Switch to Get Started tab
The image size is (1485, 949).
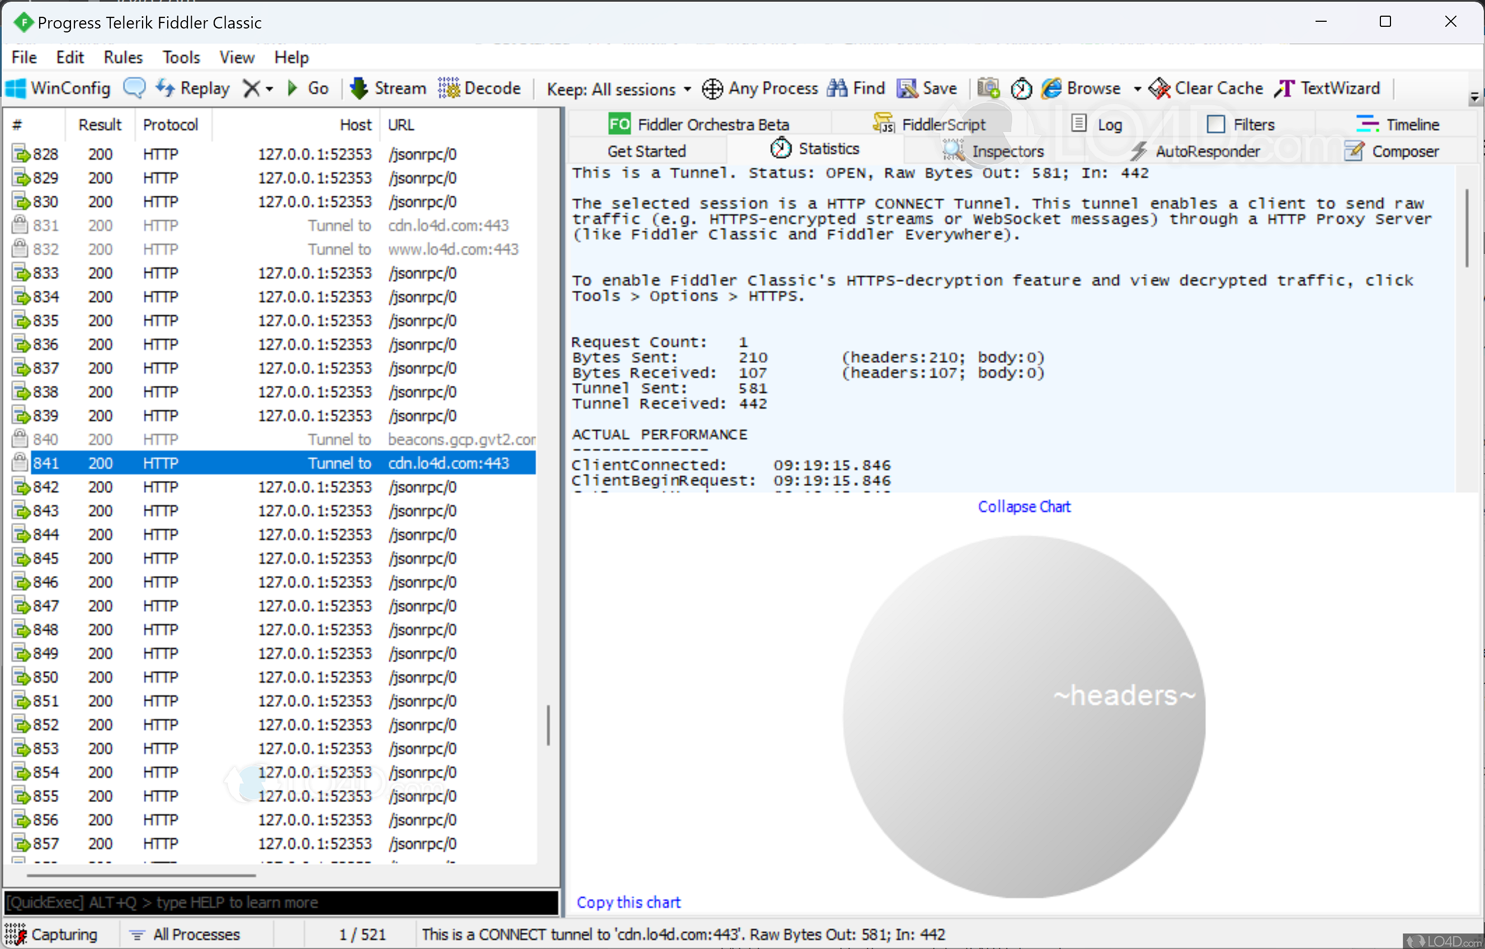tap(646, 151)
